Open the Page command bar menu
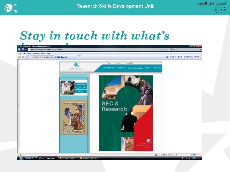 [187, 57]
